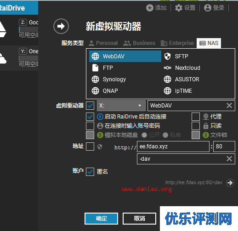Click the ee.fdao.xyz host address field

coord(173,146)
